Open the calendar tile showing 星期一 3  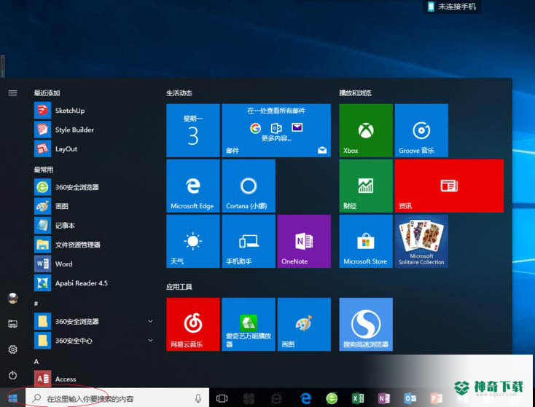[193, 130]
